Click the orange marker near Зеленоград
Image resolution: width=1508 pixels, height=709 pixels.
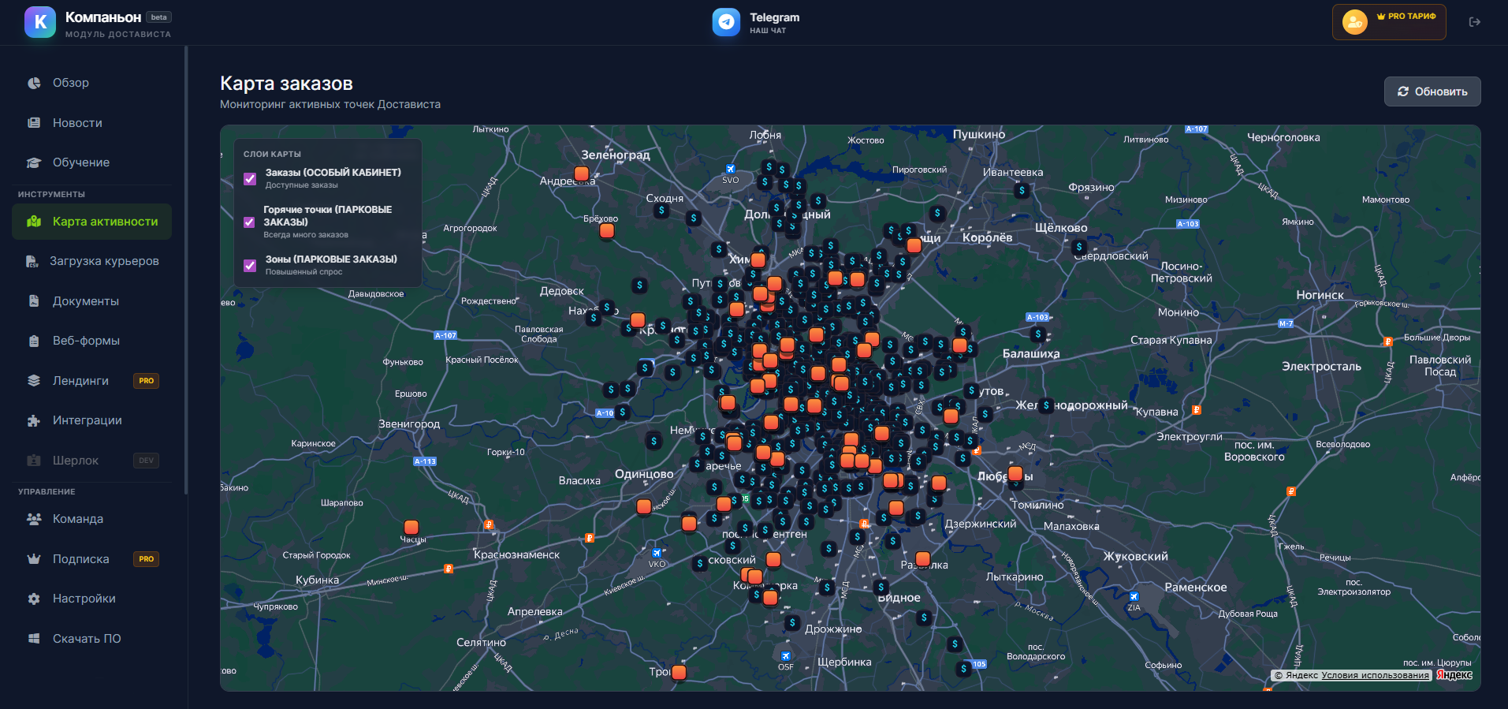[582, 174]
